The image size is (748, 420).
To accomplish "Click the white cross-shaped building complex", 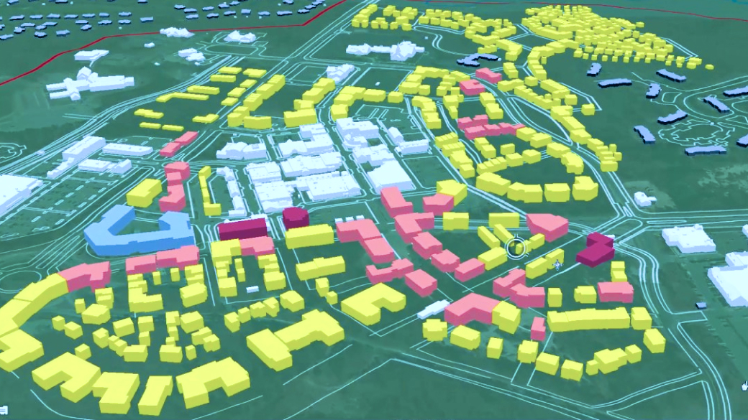I will click(x=79, y=82).
